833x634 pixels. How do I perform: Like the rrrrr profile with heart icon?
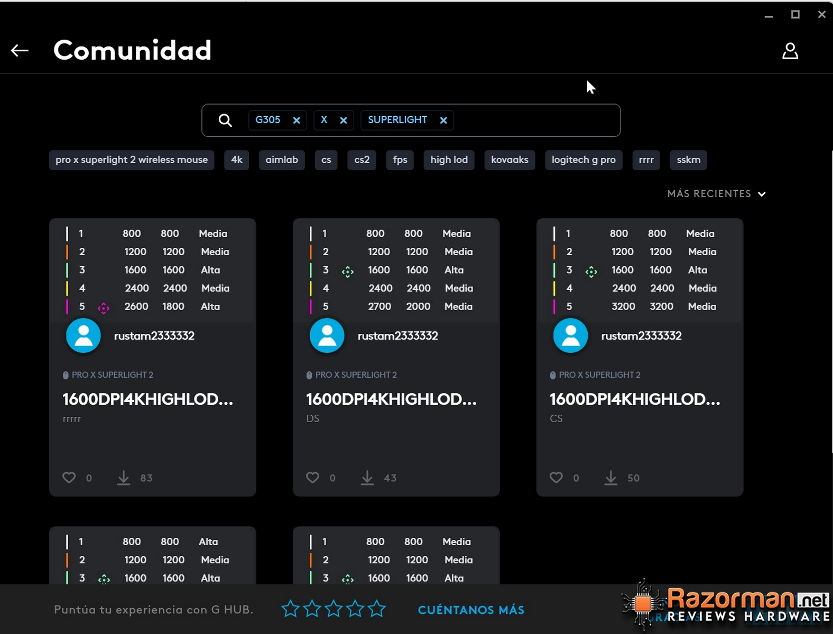69,478
